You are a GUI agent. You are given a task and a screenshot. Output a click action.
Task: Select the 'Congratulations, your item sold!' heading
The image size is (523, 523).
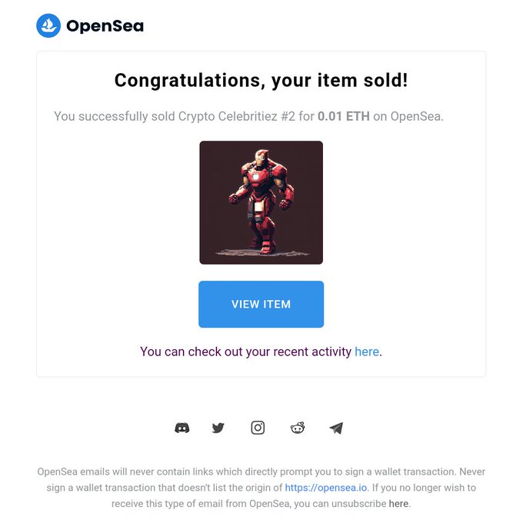261,81
